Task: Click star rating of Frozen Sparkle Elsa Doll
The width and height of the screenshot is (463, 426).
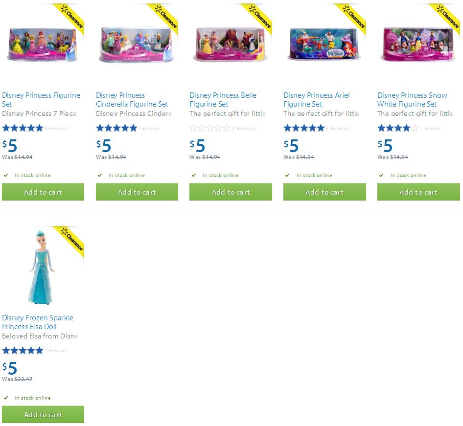Action: tap(23, 351)
